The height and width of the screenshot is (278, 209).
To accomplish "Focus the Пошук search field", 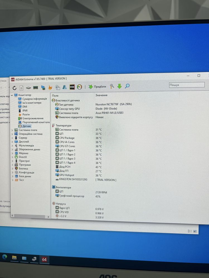I will point(187,85).
